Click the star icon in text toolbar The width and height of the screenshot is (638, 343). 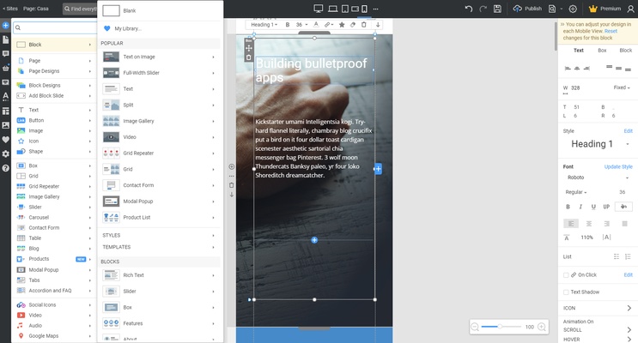pyautogui.click(x=342, y=25)
